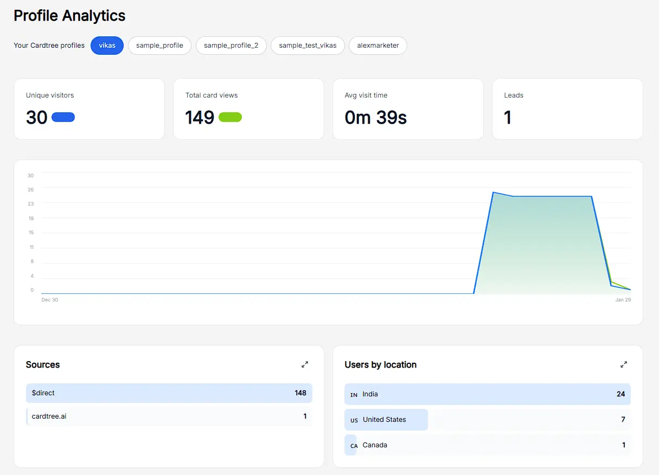Image resolution: width=659 pixels, height=475 pixels.
Task: Expand the Users by location panel
Action: pyautogui.click(x=624, y=365)
